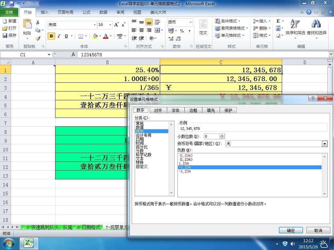This screenshot has width=334, height=250.
Task: Click the Save icon in quick access toolbar
Action: pos(12,4)
